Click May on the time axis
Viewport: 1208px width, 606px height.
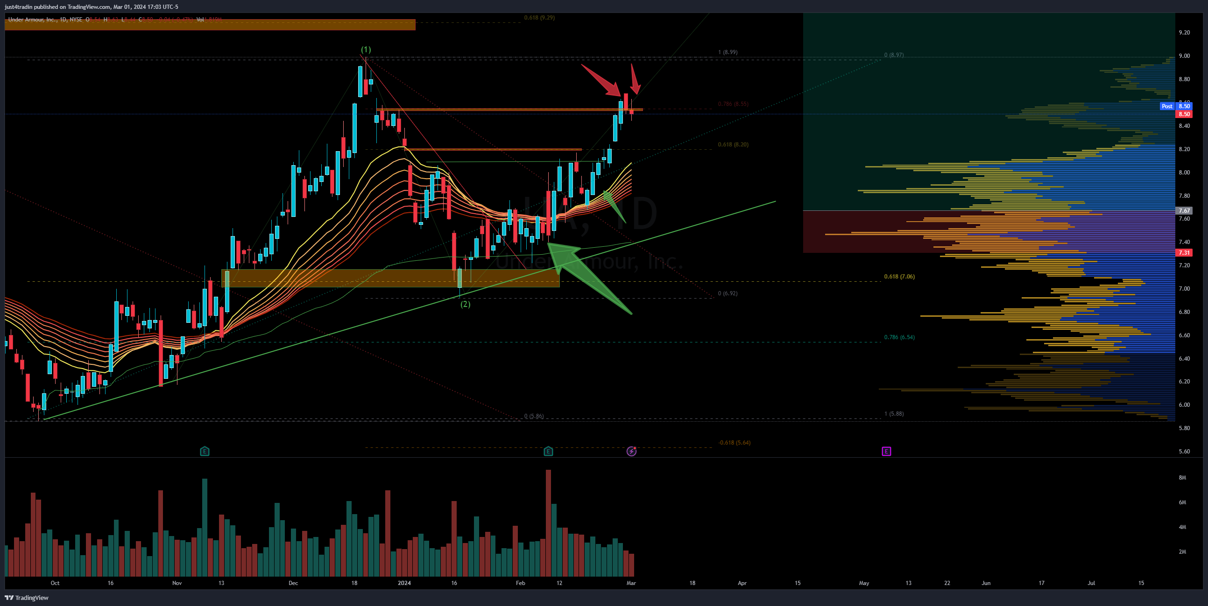click(864, 583)
